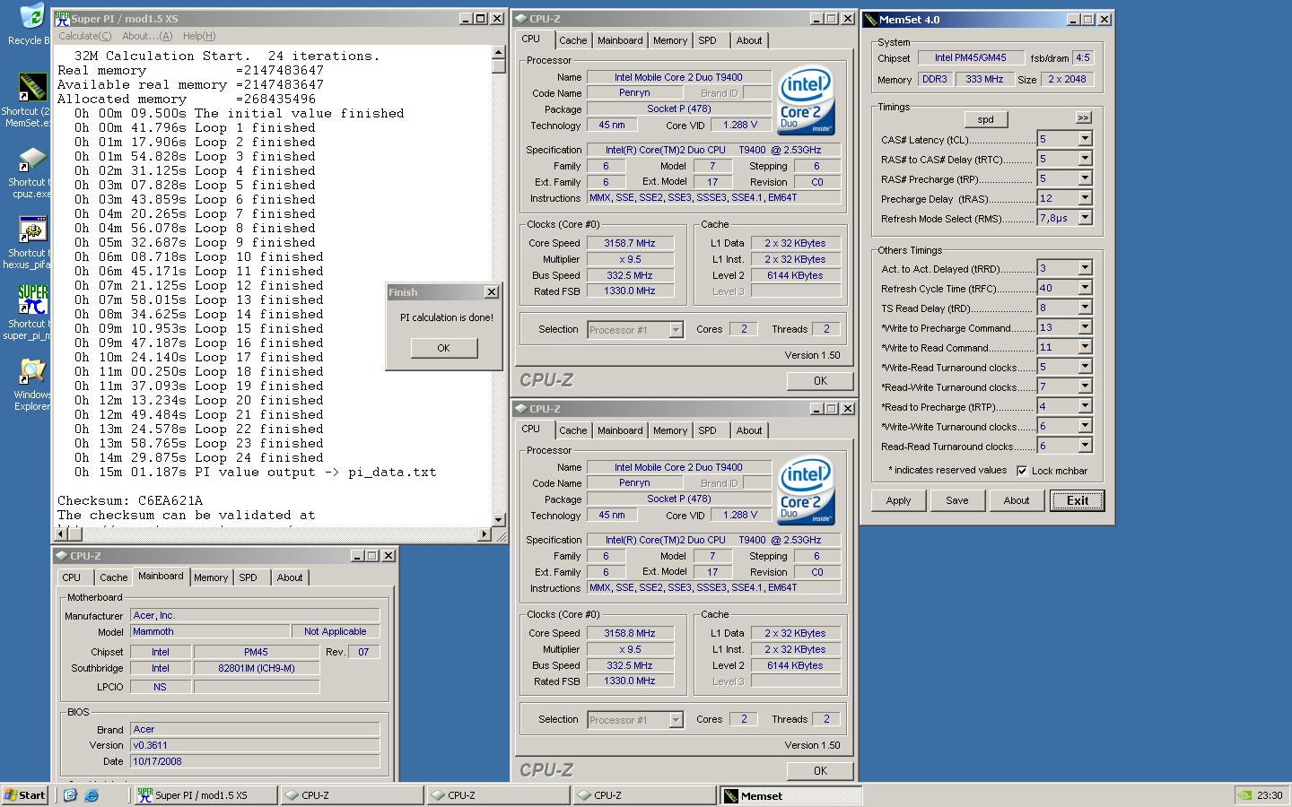Image resolution: width=1292 pixels, height=807 pixels.
Task: Switch to Memset taskbar button
Action: pos(790,795)
